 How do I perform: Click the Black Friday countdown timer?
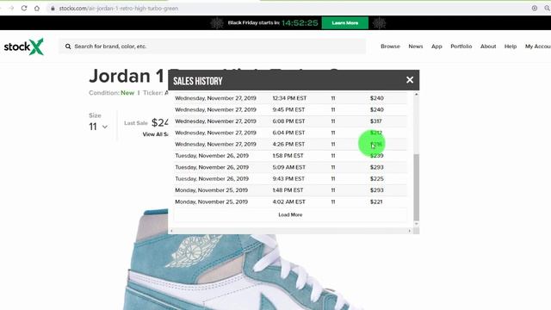coord(300,23)
